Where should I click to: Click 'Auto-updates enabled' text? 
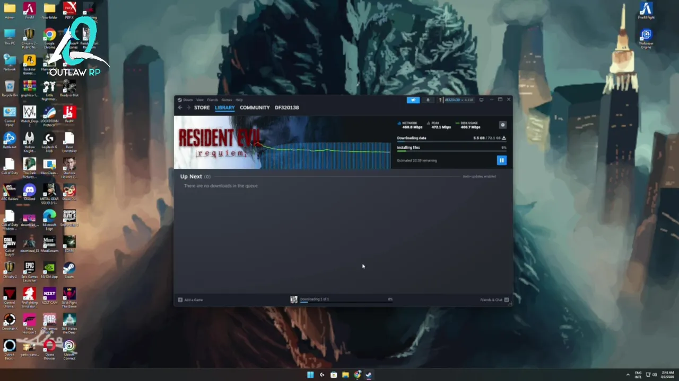tap(479, 176)
